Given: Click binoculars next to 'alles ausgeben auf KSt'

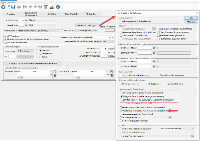Looking at the screenshot, I should click(x=170, y=117).
